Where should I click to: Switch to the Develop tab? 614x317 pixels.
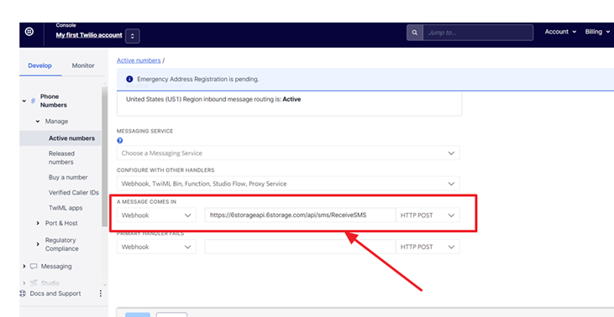point(40,65)
